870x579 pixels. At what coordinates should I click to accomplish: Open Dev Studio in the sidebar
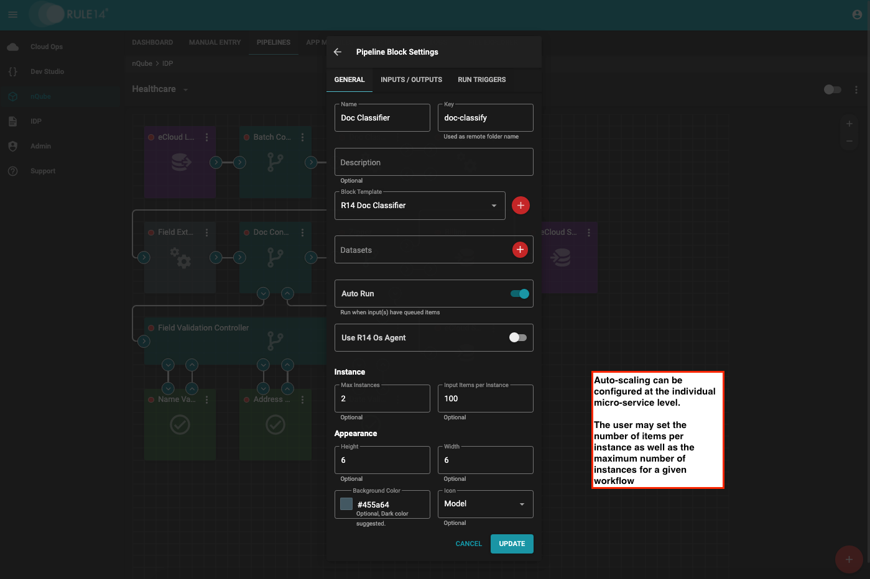47,71
